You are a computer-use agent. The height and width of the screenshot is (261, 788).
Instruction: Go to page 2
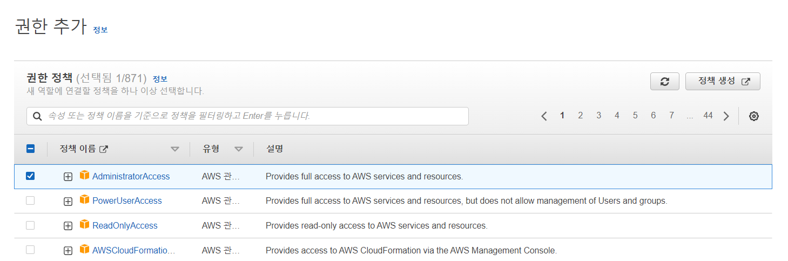pos(581,115)
